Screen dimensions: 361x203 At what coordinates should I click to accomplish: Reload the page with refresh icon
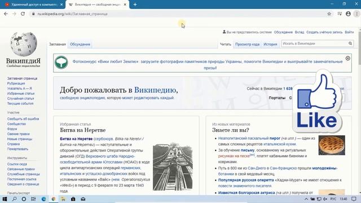coord(23,14)
